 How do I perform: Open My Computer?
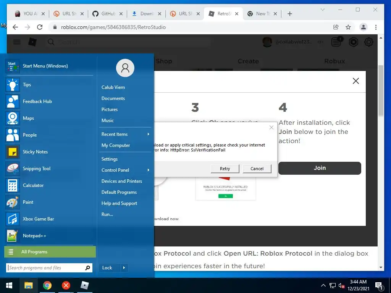(x=115, y=145)
